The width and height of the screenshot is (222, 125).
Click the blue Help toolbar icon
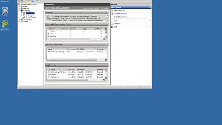(x=33, y=1)
